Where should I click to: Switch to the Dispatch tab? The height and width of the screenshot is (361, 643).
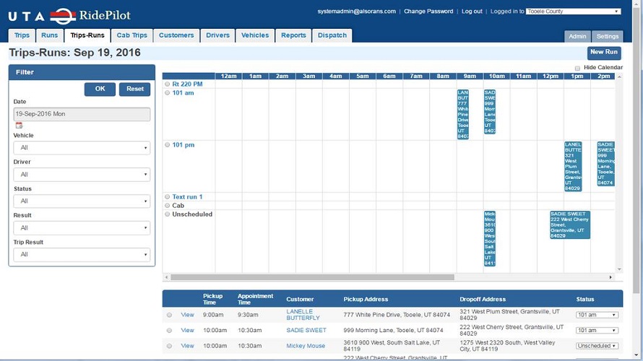[x=332, y=35]
